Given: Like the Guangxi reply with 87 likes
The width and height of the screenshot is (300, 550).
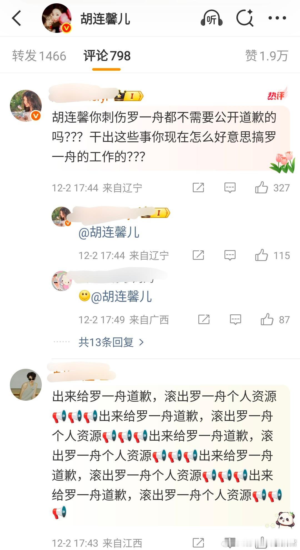Looking at the screenshot, I should click(267, 319).
